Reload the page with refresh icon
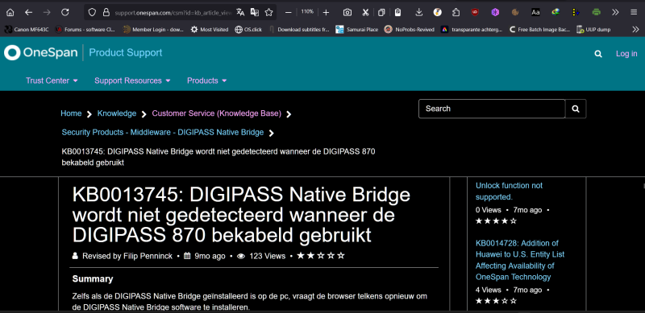This screenshot has width=645, height=313. pyautogui.click(x=65, y=12)
